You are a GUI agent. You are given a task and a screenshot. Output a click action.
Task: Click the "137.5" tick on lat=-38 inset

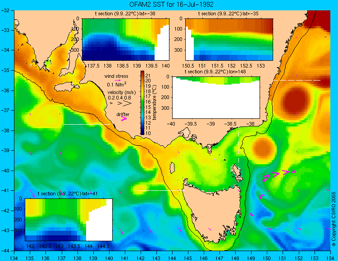(93, 66)
